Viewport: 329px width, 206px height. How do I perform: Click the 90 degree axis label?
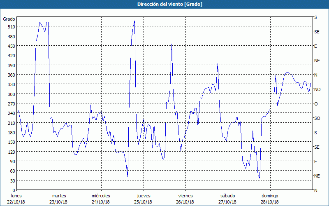point(12,162)
